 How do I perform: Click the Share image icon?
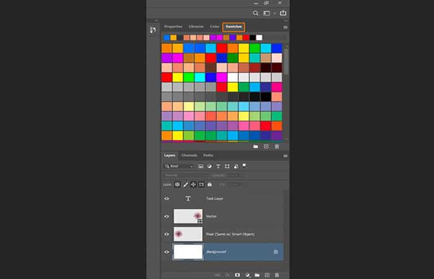(283, 13)
